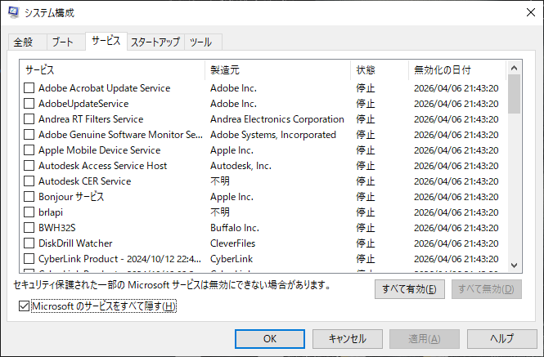
Task: Click the 適用 button
Action: click(x=425, y=339)
